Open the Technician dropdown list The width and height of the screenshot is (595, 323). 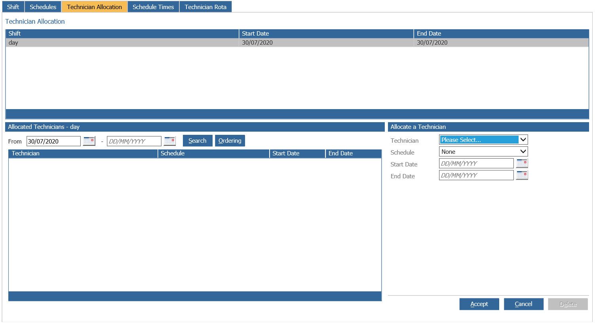(x=483, y=140)
